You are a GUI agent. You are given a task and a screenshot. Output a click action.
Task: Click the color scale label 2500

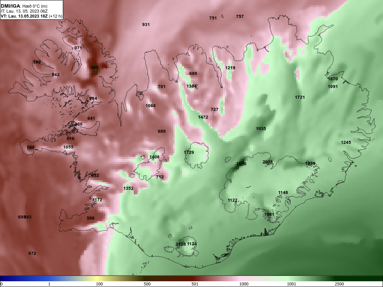[339, 284]
